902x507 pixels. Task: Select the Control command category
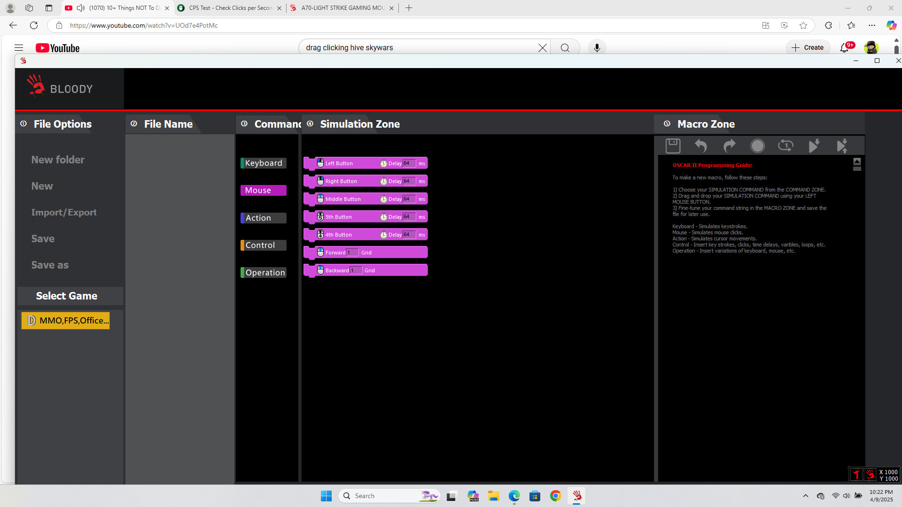264,245
